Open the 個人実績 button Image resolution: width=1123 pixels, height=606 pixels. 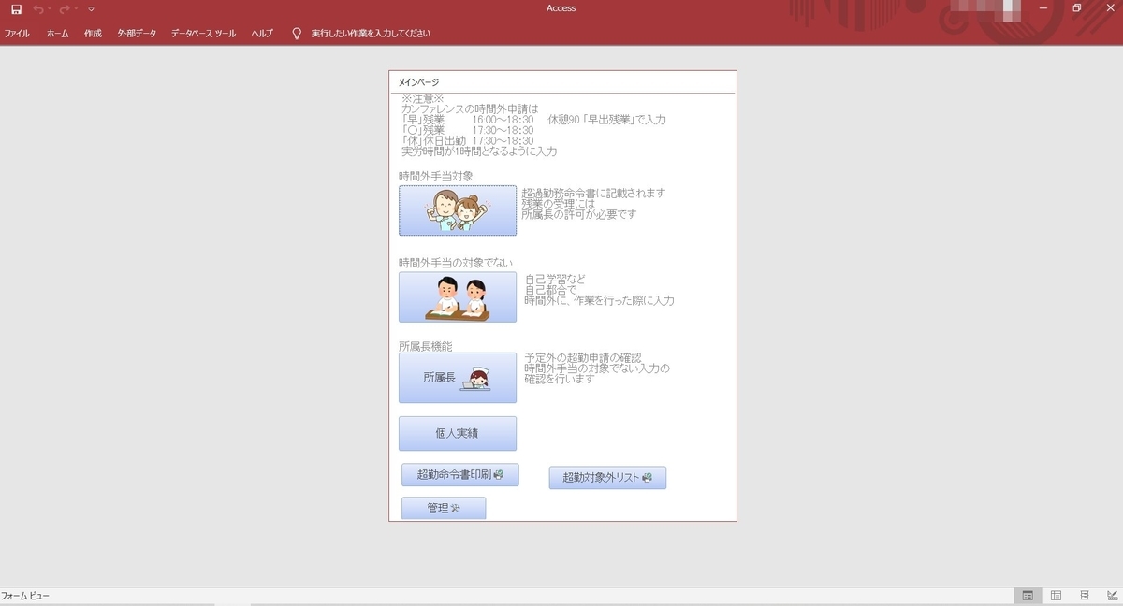[458, 434]
